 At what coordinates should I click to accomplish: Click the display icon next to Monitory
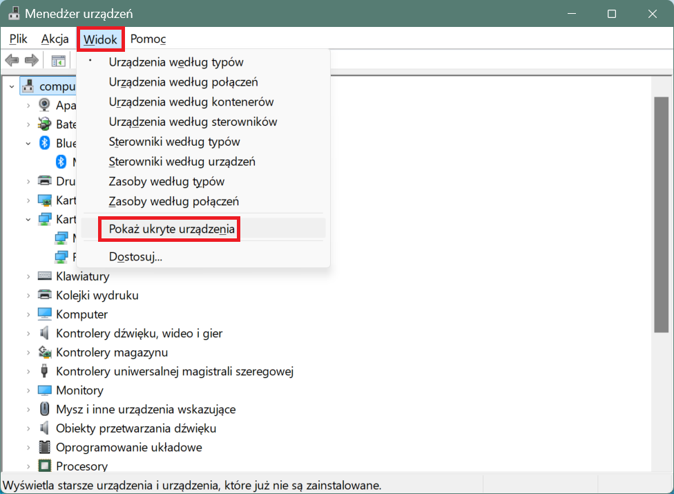tap(45, 390)
